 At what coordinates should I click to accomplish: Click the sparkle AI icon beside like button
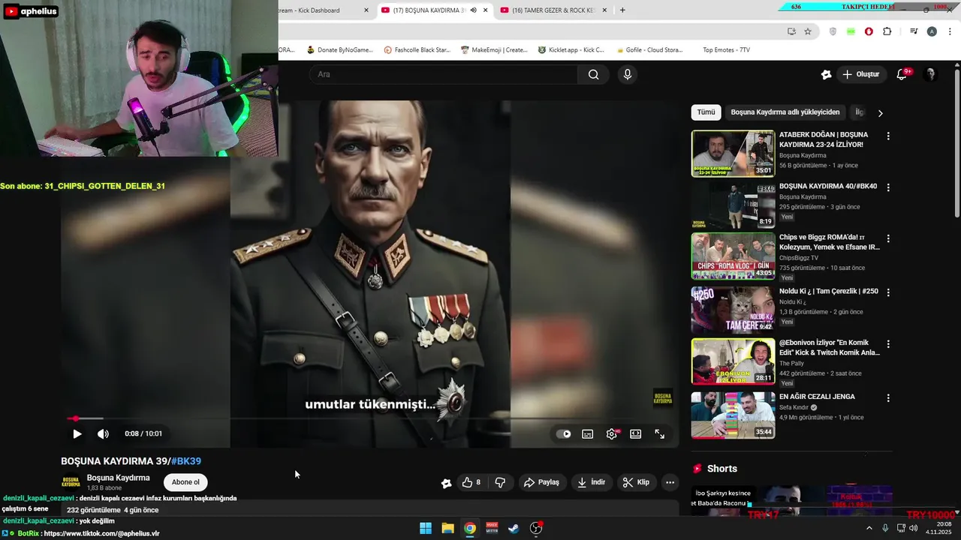(447, 483)
